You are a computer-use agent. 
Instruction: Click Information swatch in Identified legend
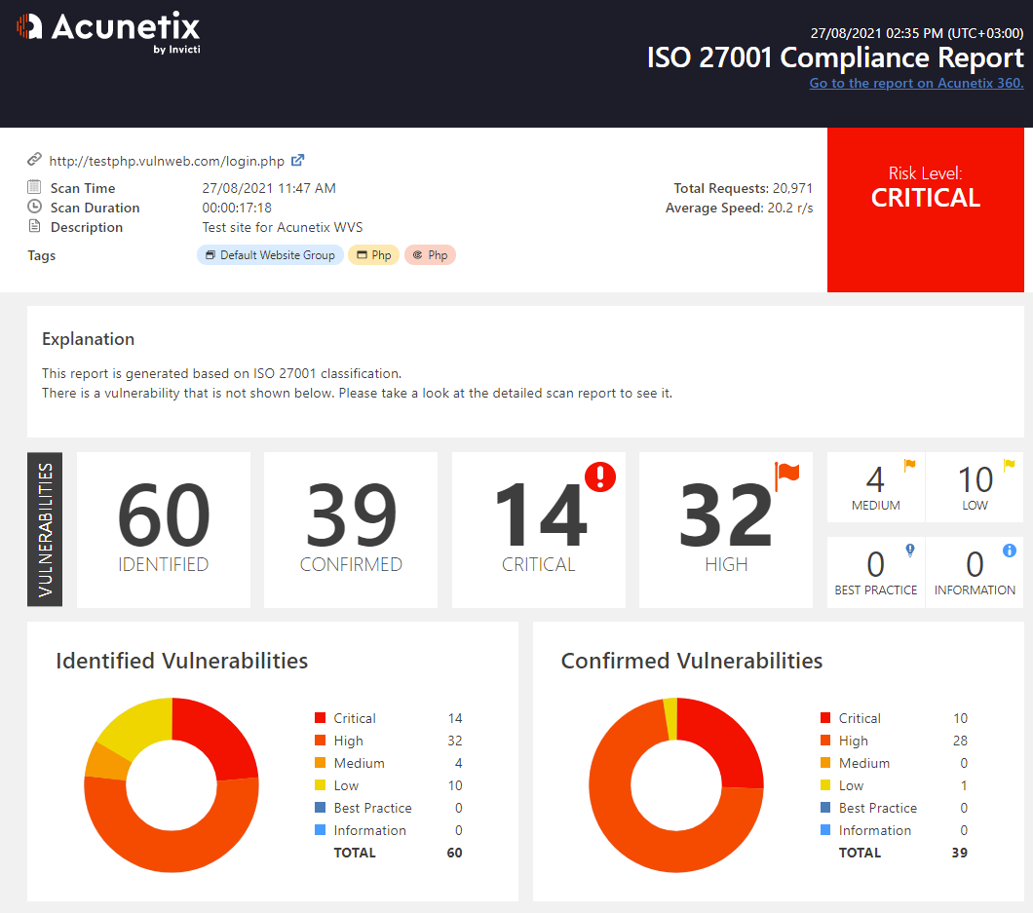click(x=321, y=829)
